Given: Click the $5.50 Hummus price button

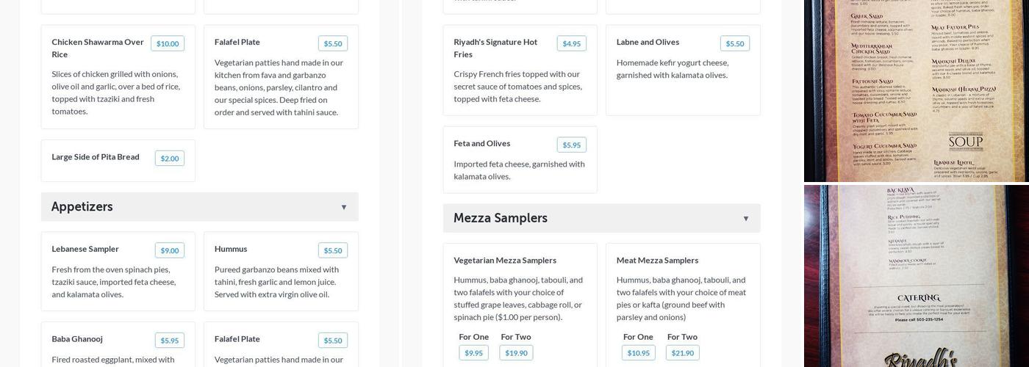Looking at the screenshot, I should point(332,250).
